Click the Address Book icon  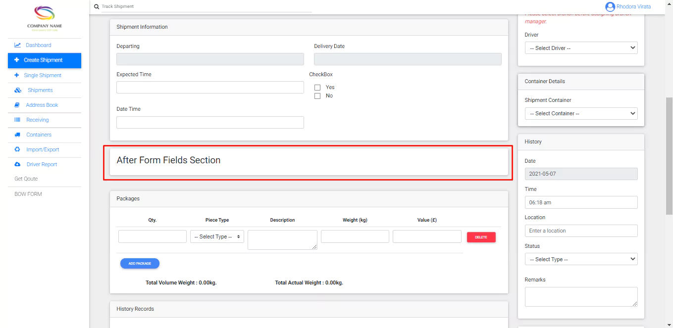pyautogui.click(x=17, y=105)
